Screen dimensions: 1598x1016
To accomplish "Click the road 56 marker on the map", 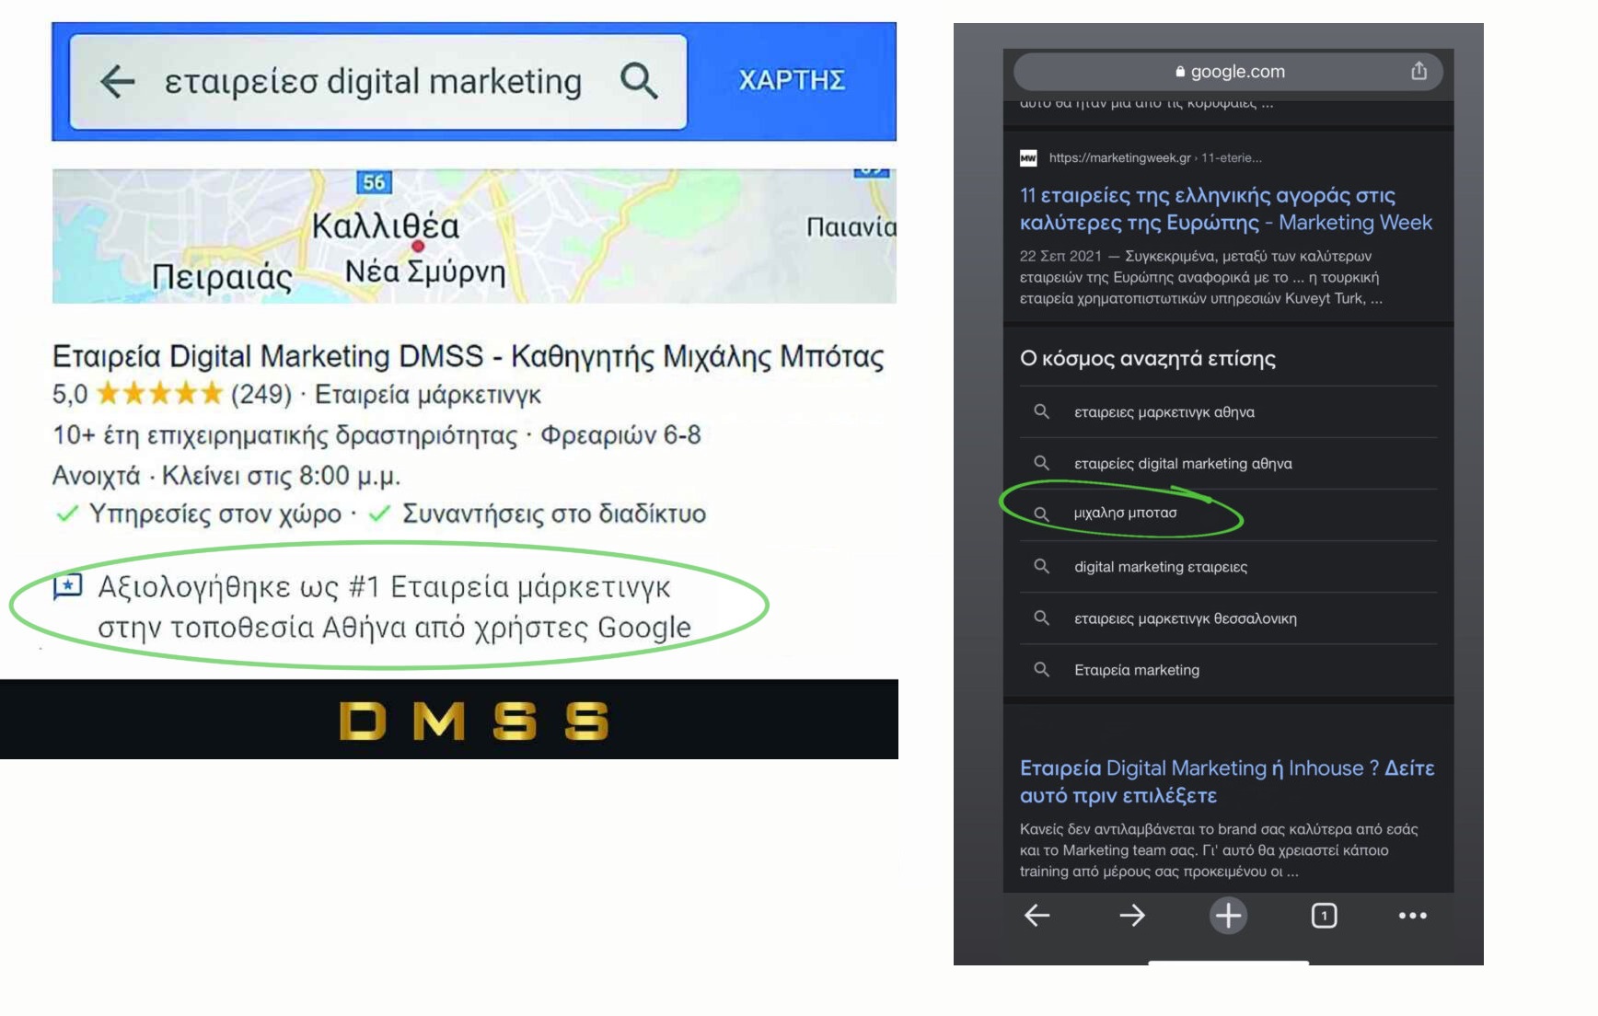I will [x=374, y=182].
